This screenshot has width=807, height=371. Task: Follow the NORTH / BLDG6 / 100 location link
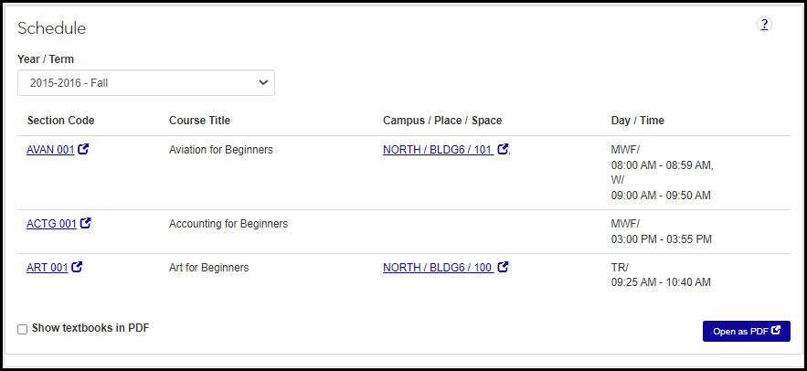pos(438,268)
